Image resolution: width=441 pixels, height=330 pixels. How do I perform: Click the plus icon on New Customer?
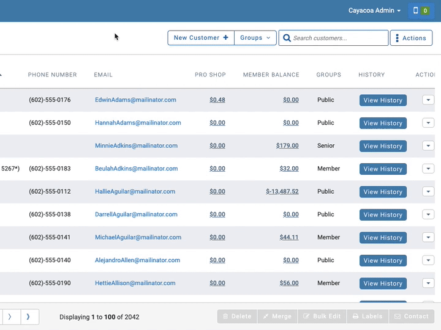[x=225, y=38]
